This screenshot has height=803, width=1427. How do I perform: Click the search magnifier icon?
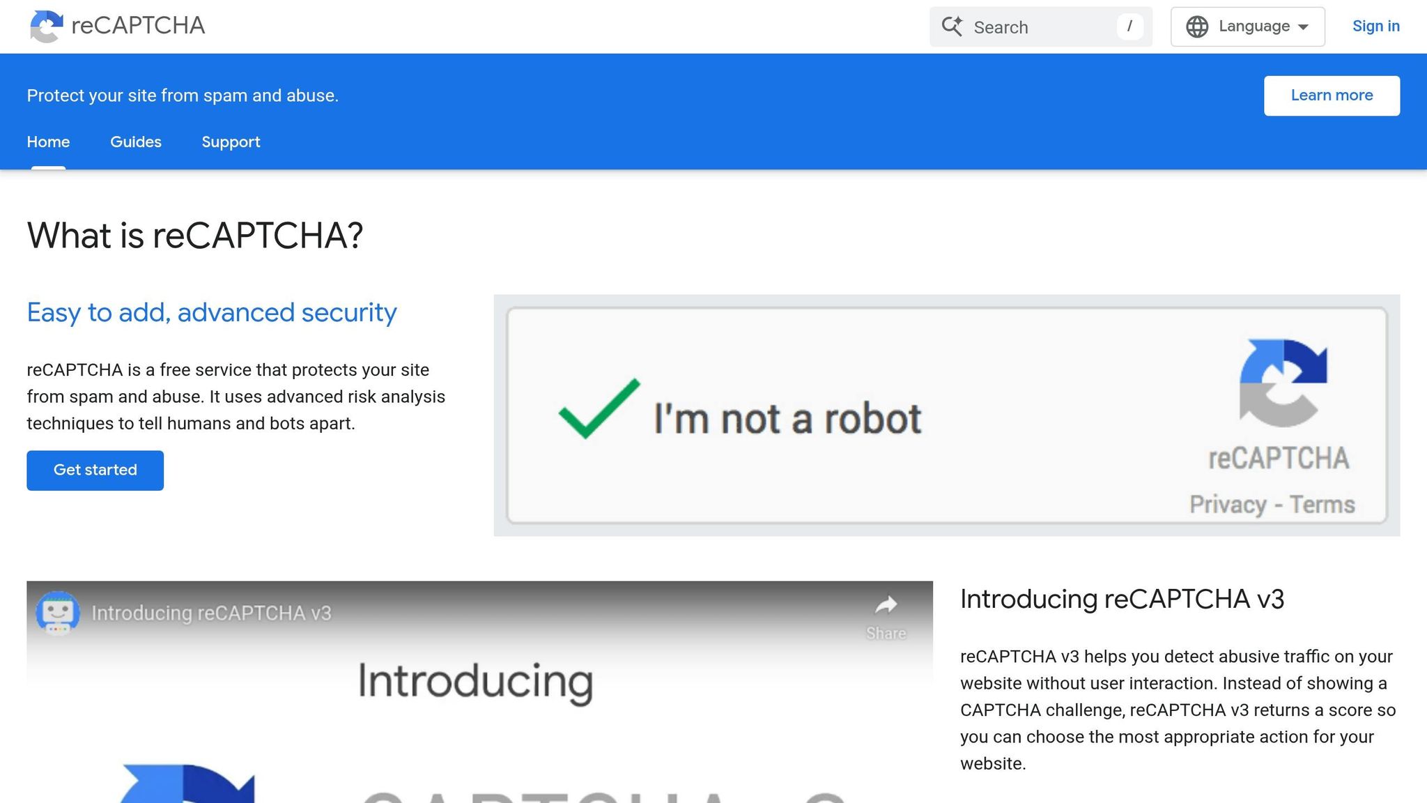tap(953, 26)
